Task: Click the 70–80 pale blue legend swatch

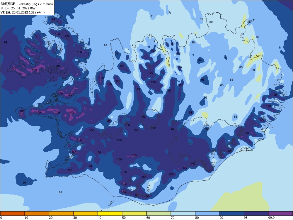Action: click(x=183, y=214)
